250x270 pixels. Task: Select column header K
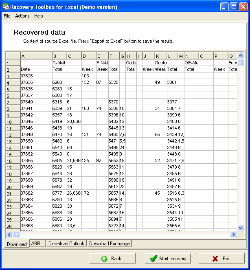pos(161,56)
